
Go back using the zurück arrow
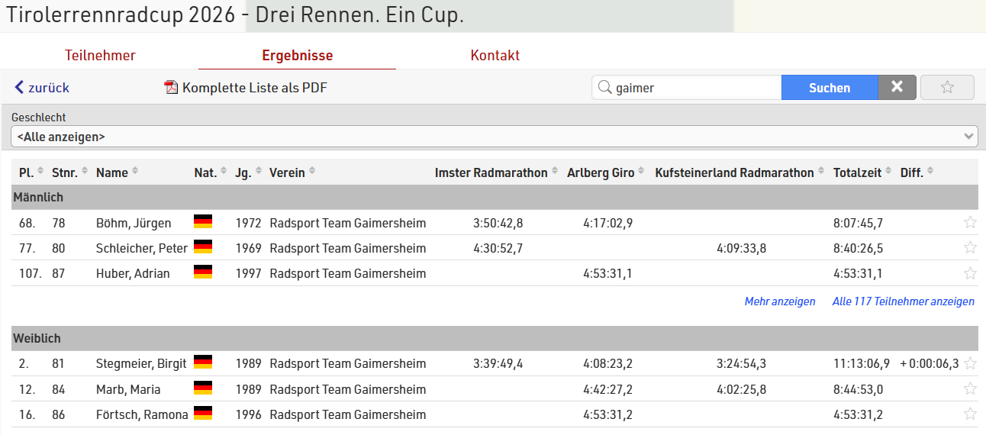(x=42, y=88)
